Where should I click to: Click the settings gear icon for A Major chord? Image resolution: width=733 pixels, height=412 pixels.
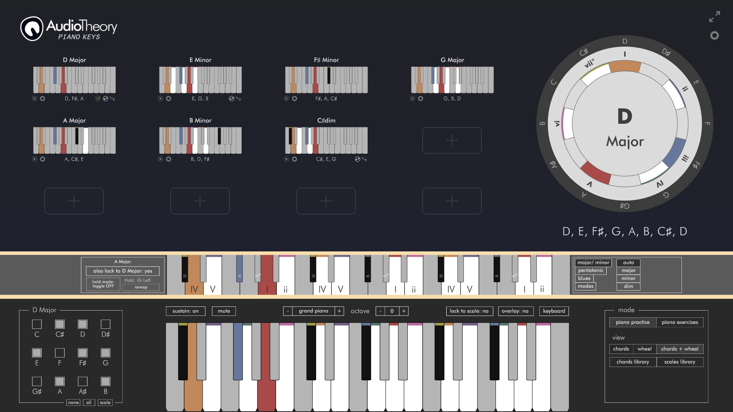coord(42,159)
